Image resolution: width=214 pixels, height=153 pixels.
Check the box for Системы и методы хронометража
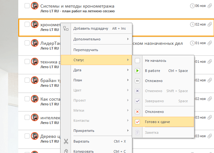pyautogui.click(x=27, y=6)
